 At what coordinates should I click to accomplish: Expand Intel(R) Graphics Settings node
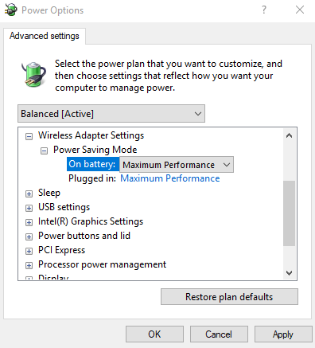29,222
